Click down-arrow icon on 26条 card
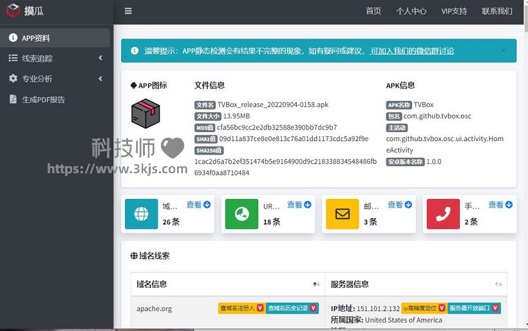This screenshot has width=528, height=331. point(207,204)
